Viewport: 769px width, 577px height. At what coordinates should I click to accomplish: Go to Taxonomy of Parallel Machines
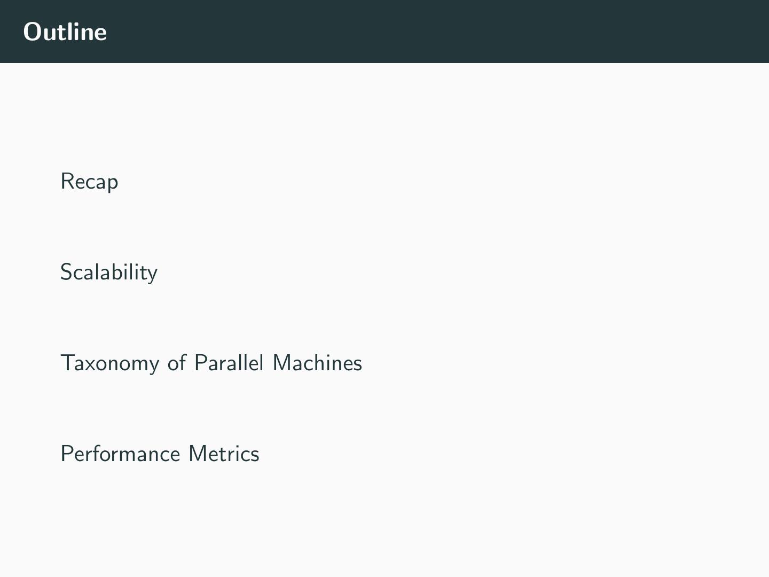(211, 363)
